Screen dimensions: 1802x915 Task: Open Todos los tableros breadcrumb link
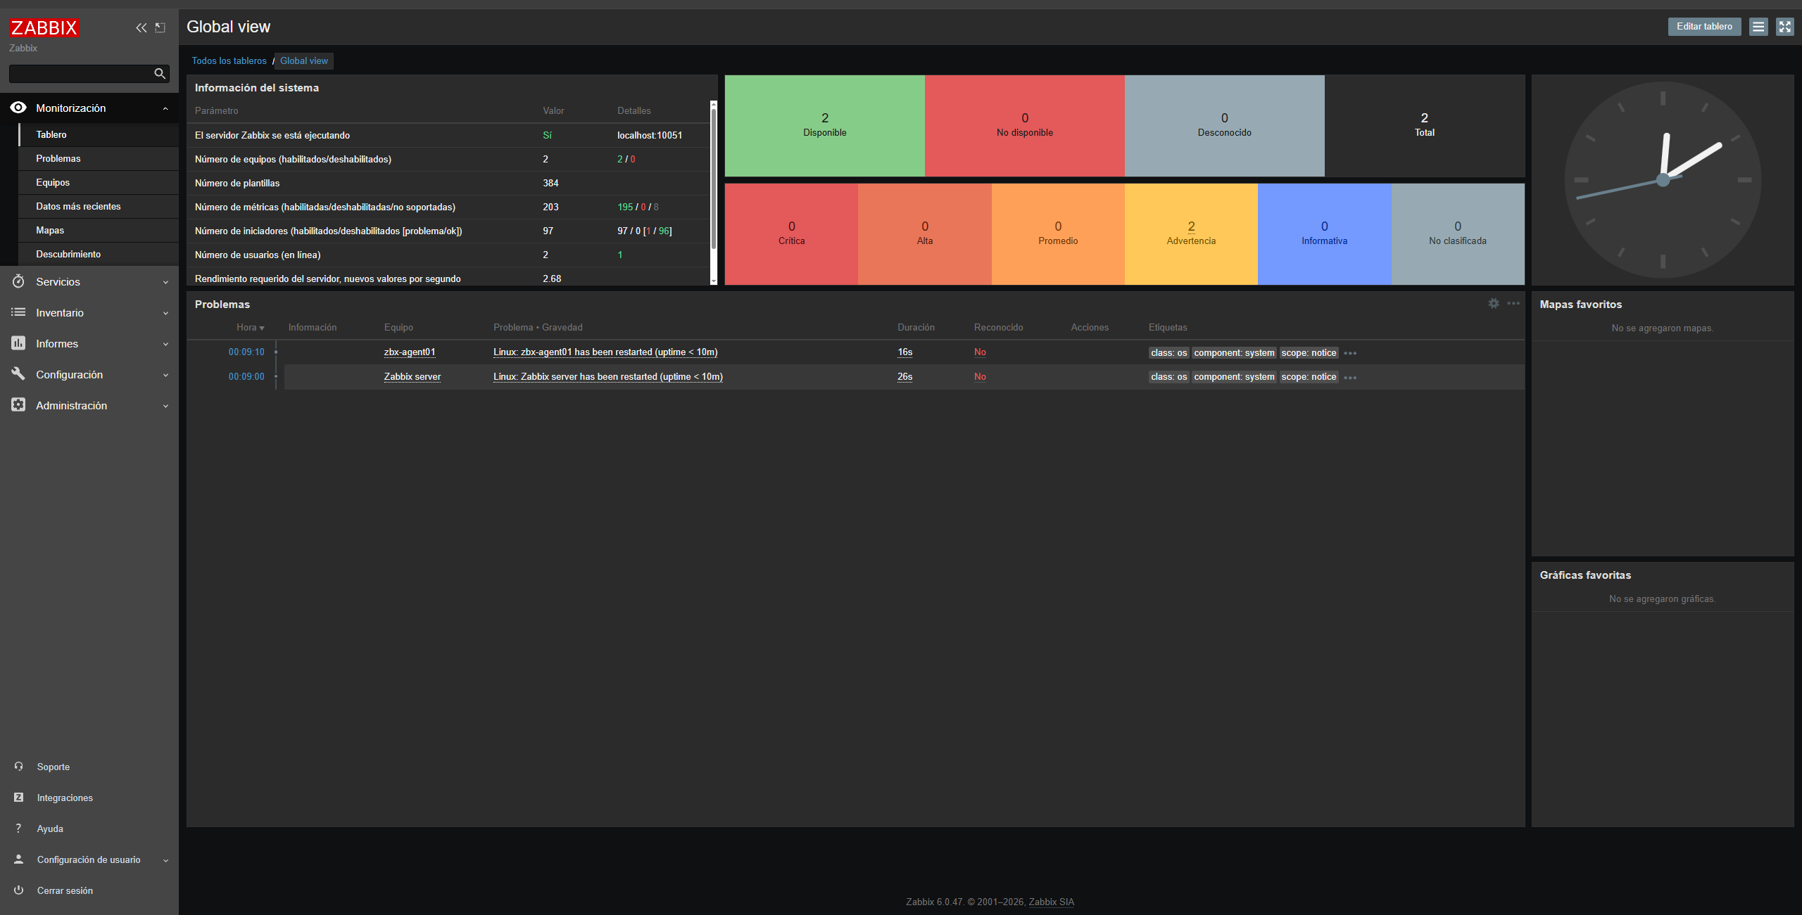click(229, 60)
